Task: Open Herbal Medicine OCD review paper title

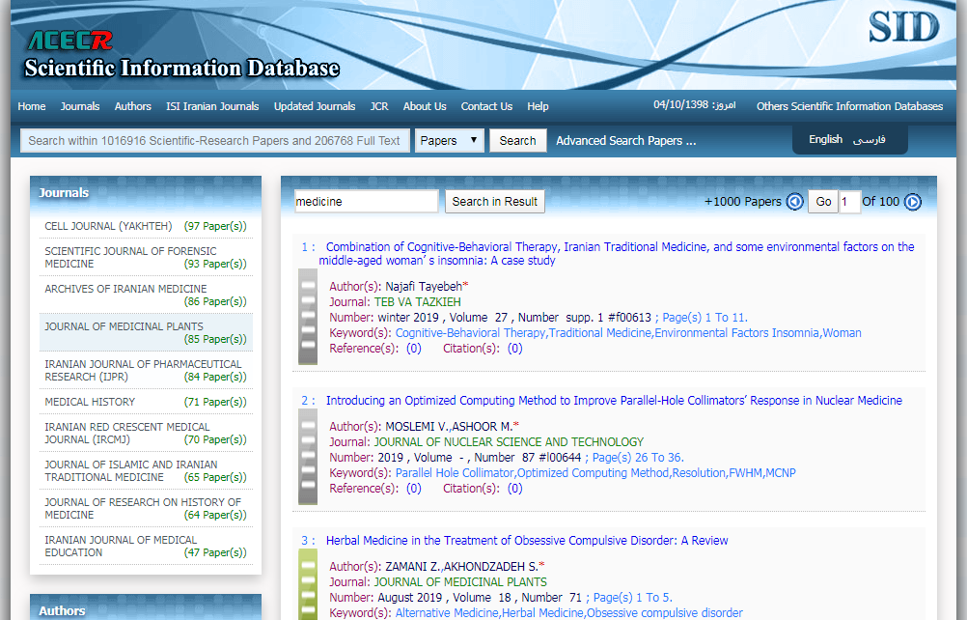Action: tap(527, 541)
